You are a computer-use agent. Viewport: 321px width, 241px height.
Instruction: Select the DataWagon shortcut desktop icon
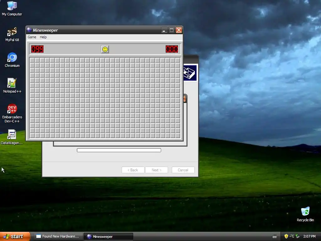pos(12,137)
